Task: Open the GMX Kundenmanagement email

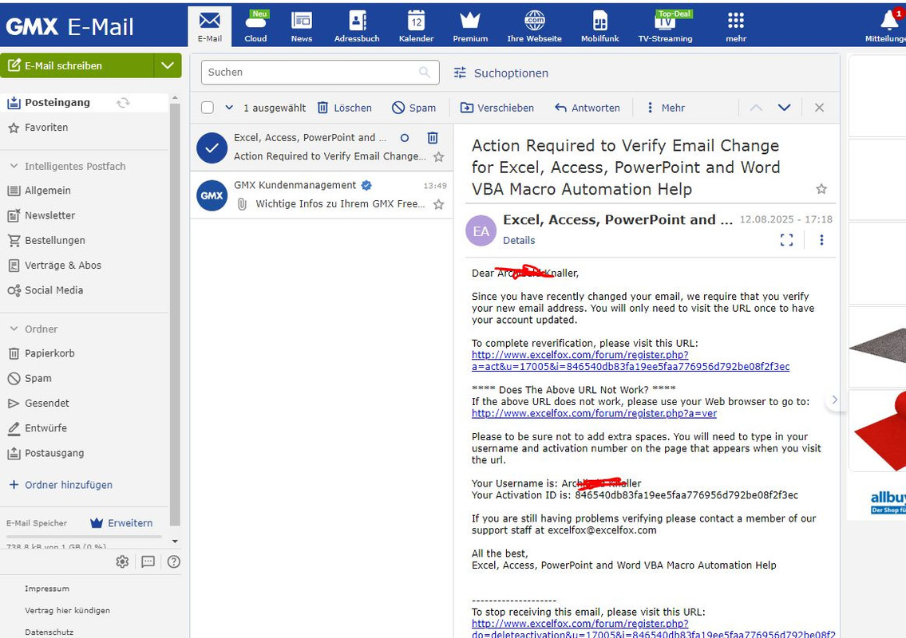Action: click(321, 195)
